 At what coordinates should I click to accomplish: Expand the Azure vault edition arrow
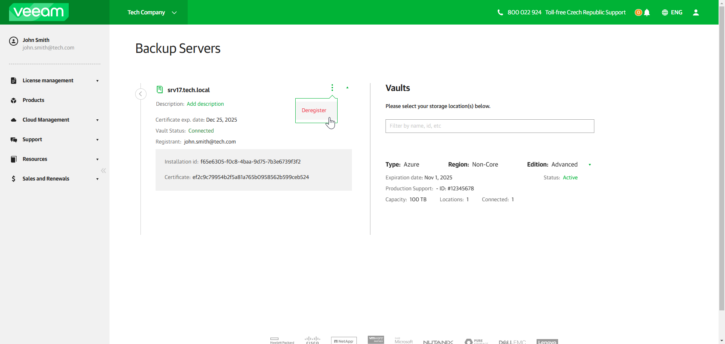(590, 165)
